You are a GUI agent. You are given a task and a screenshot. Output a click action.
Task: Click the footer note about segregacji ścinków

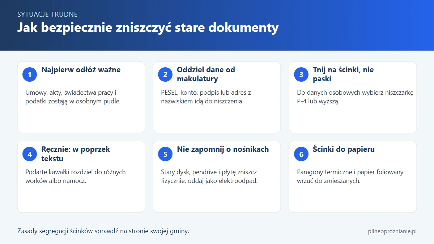click(103, 231)
